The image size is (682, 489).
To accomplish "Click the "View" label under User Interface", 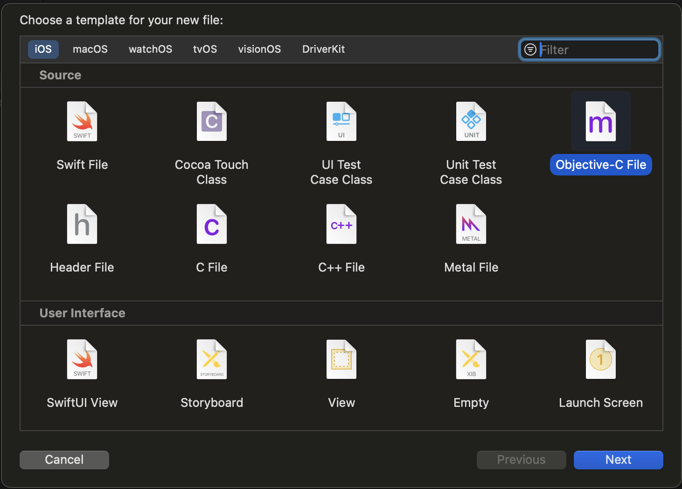I will pos(341,403).
